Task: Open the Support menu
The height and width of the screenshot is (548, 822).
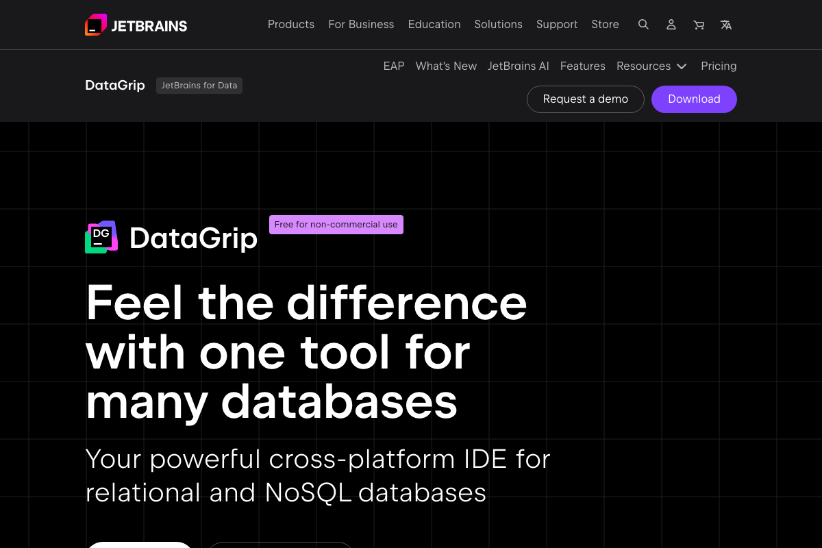Action: click(557, 25)
